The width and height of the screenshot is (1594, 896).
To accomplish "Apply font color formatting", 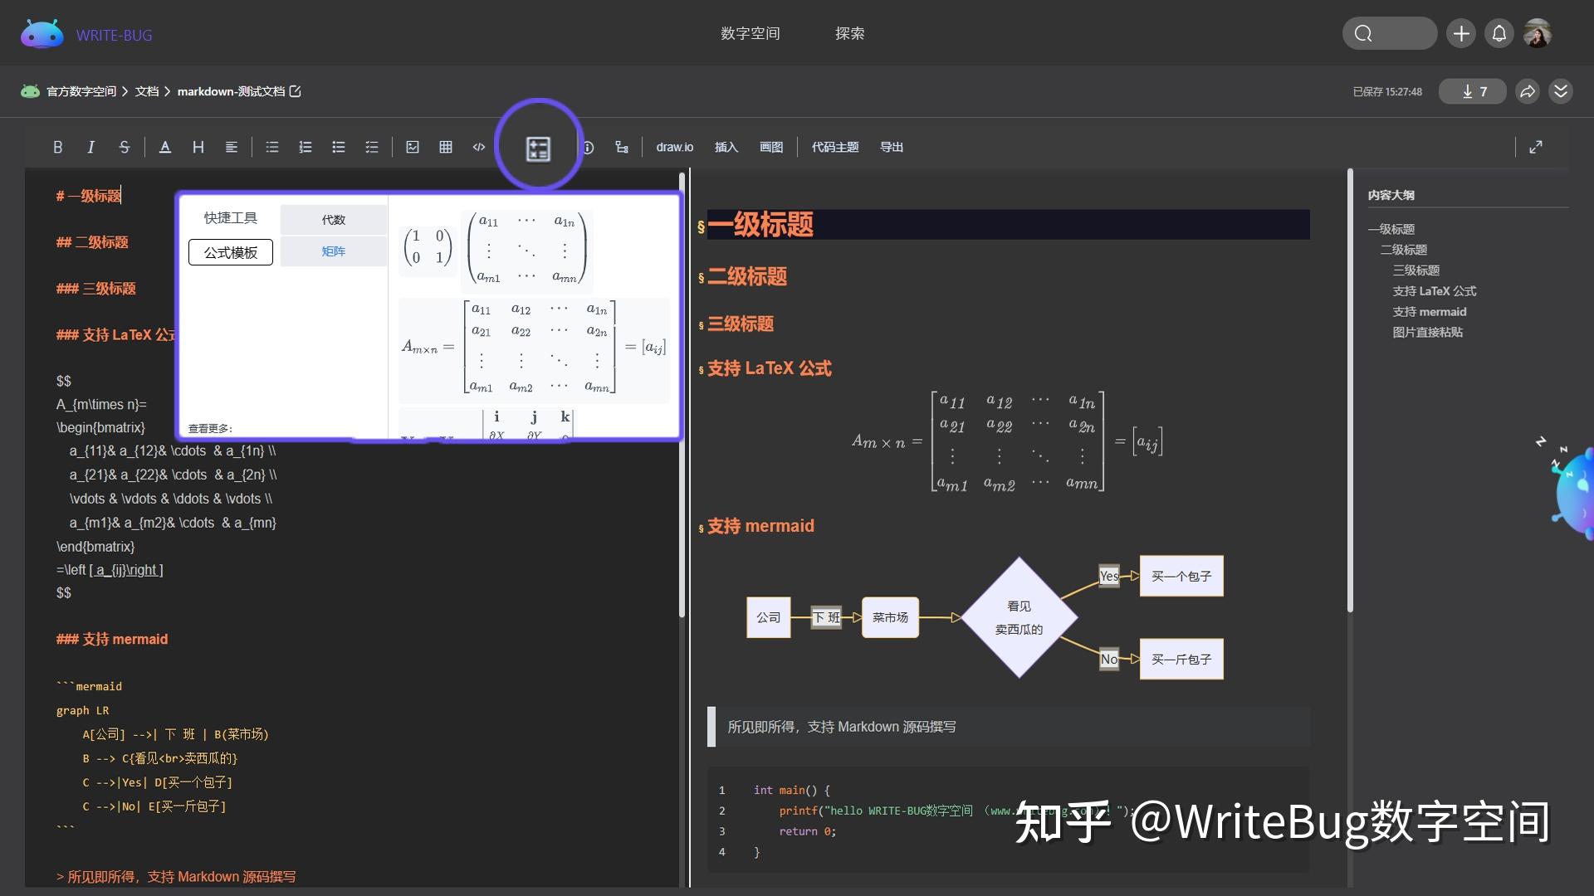I will [165, 147].
